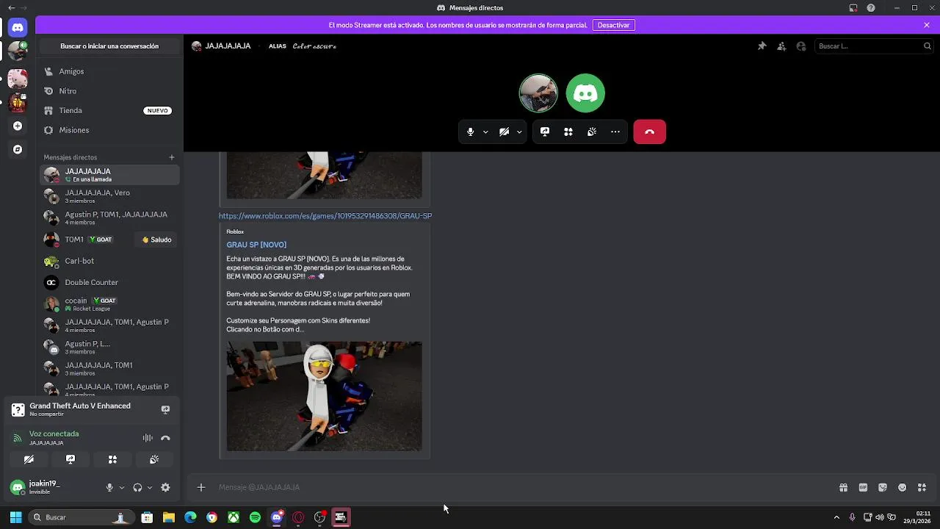Show hidden system tray icons
The width and height of the screenshot is (940, 529).
836,517
